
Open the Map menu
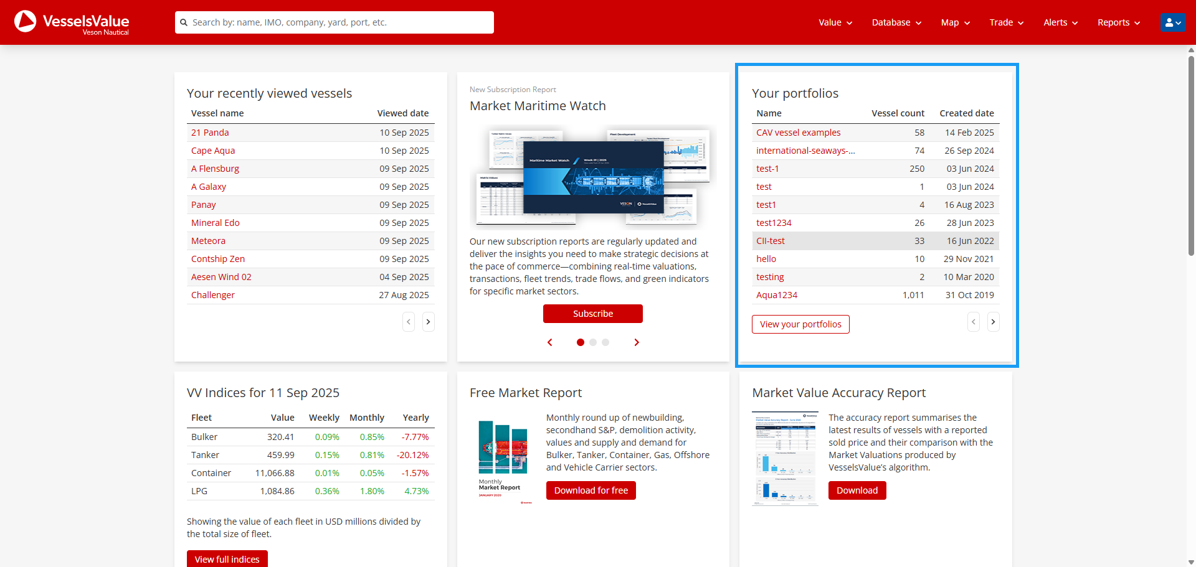955,22
